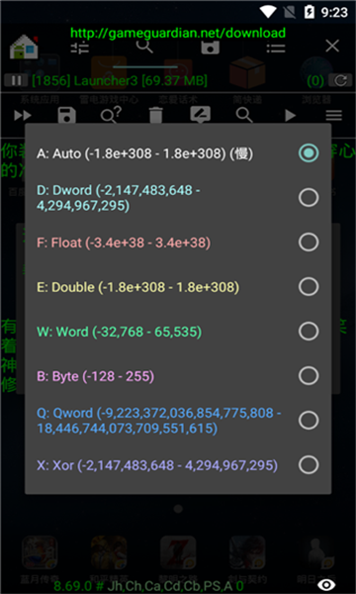Screen dimensions: 356x594
Task: Open the saved list floppy icon
Action: coord(211,47)
